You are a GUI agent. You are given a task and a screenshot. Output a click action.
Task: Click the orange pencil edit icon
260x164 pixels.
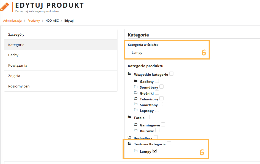(5, 7)
